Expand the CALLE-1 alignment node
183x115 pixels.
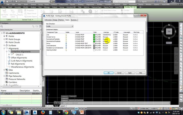pyautogui.click(x=9, y=55)
